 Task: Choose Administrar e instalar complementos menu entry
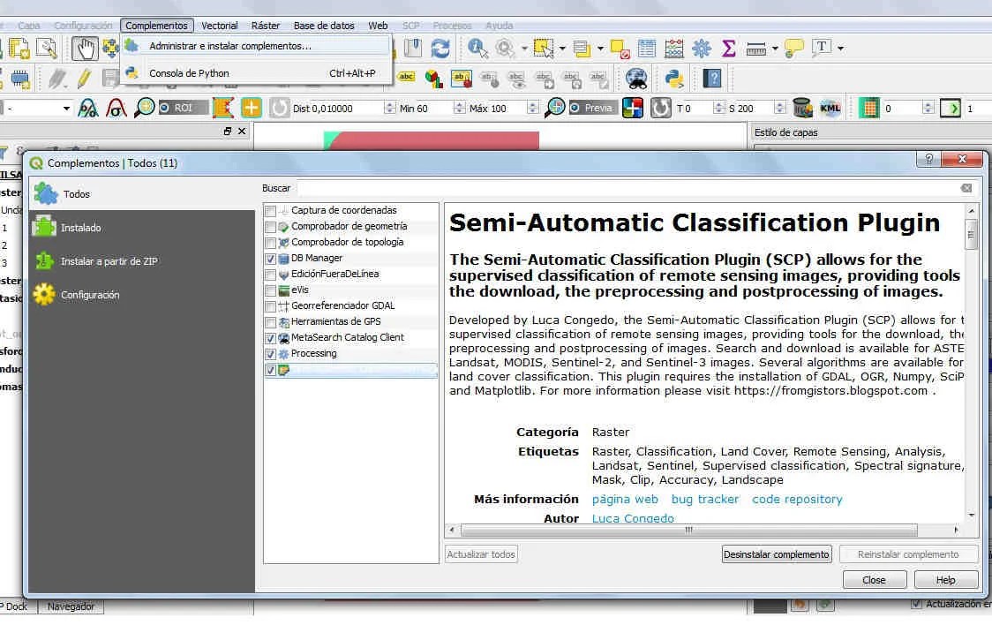[256, 46]
